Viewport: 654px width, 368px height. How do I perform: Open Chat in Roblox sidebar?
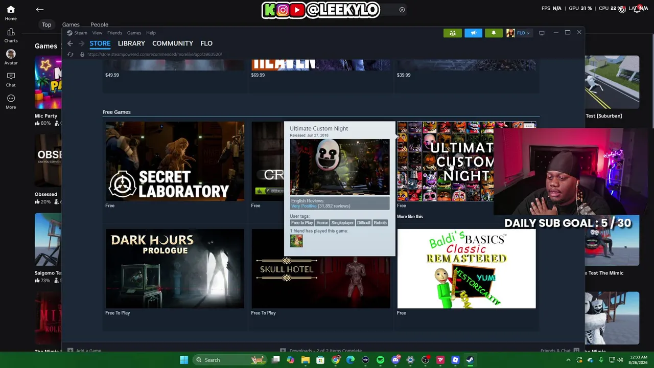pos(11,80)
